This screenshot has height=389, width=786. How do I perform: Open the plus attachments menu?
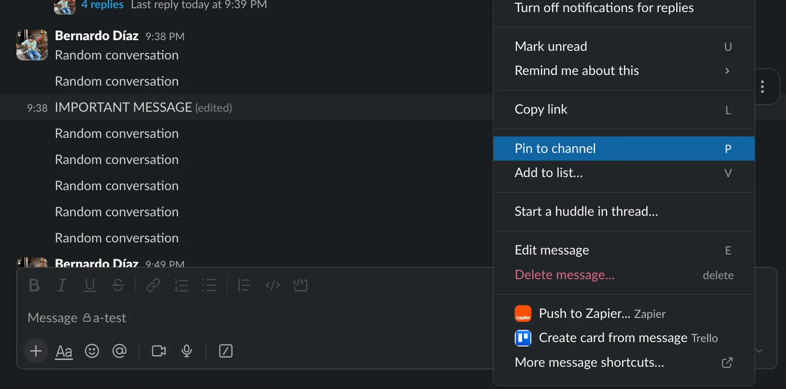36,351
